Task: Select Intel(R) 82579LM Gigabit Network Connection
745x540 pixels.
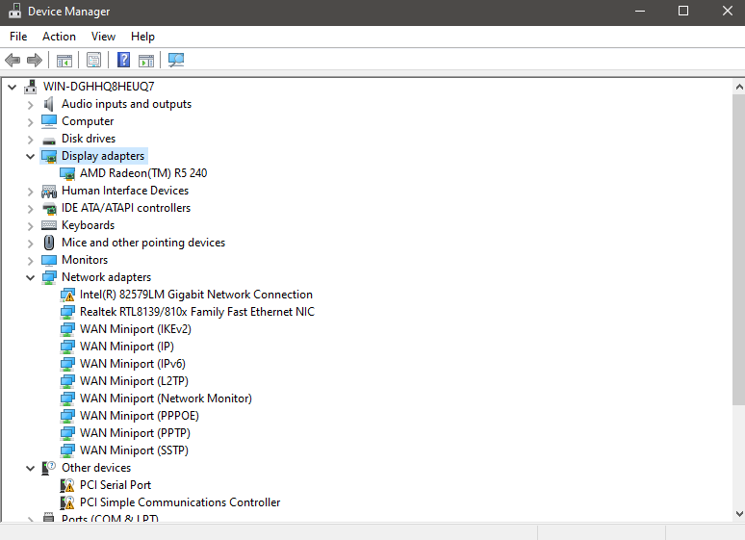Action: [195, 295]
